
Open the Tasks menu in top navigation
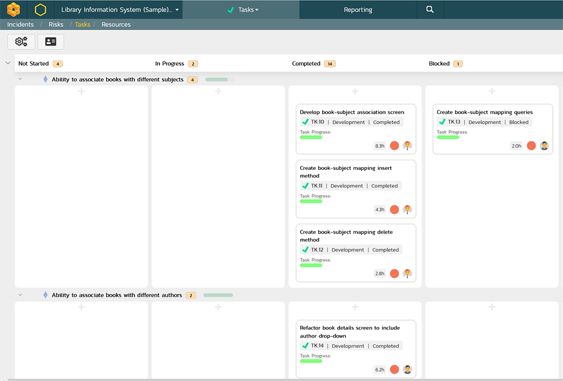242,10
